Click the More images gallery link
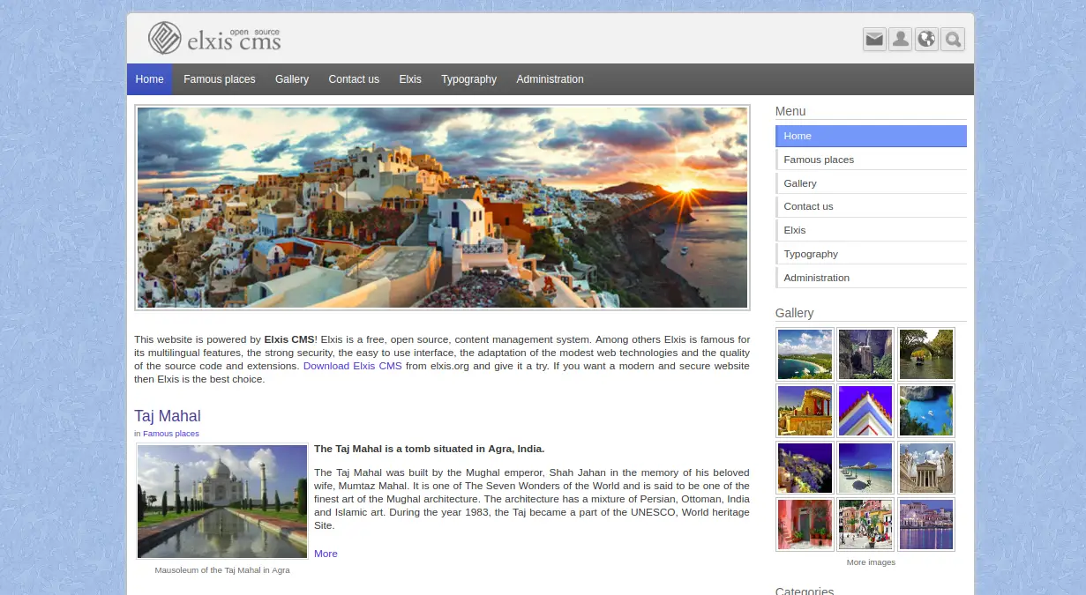The image size is (1086, 595). click(x=871, y=562)
